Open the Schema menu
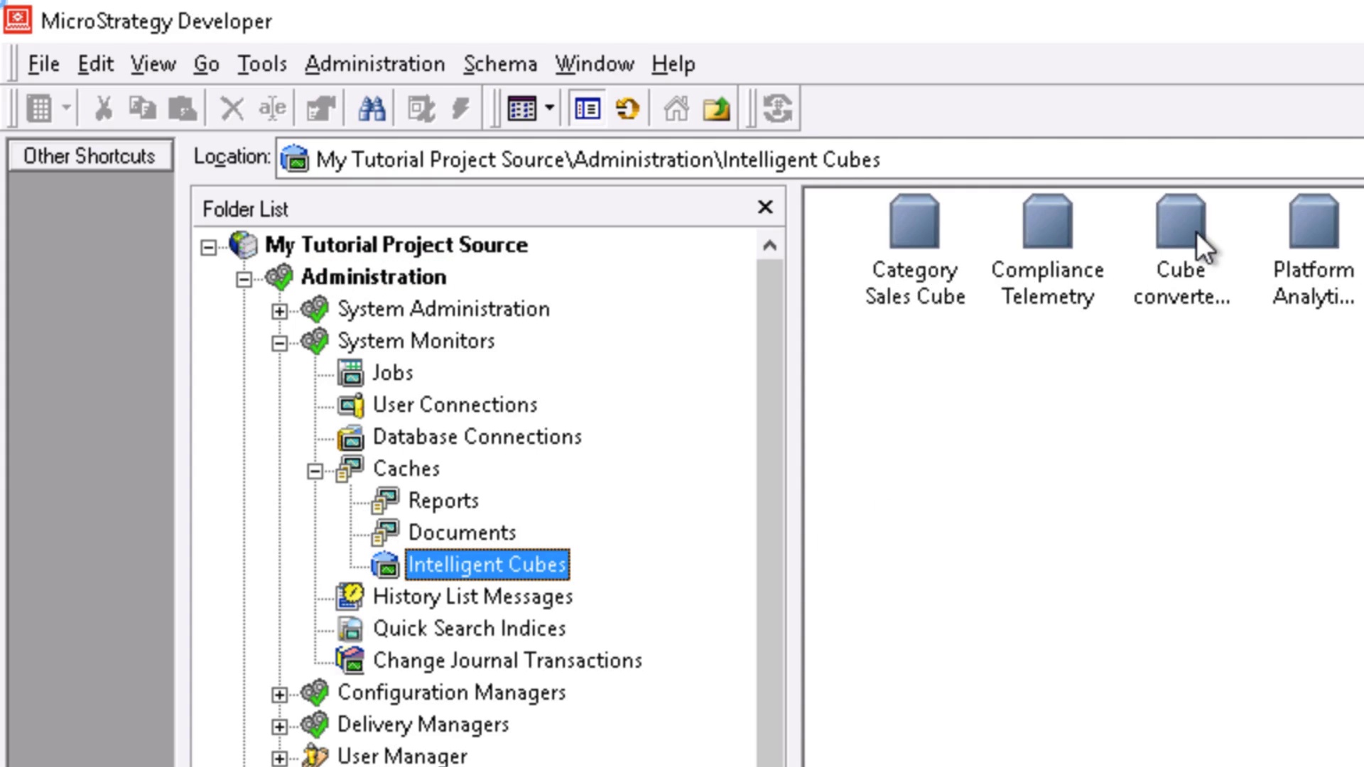Viewport: 1364px width, 767px height. pos(499,64)
